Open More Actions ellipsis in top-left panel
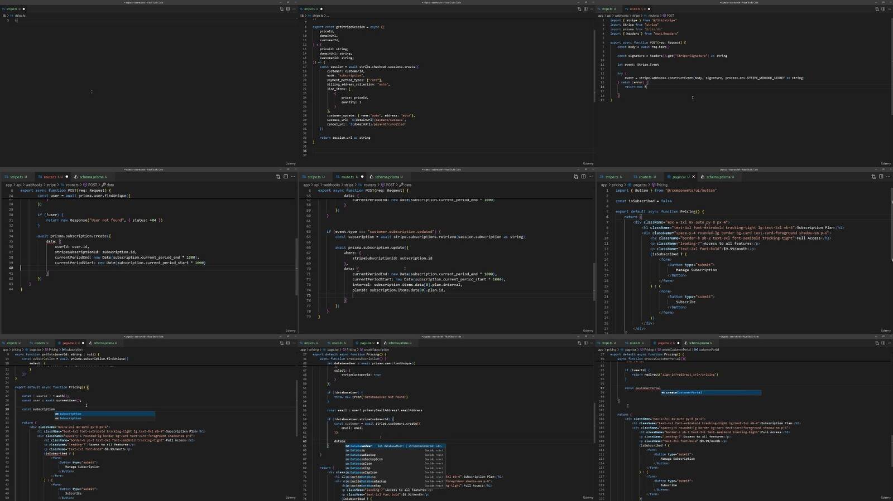This screenshot has width=893, height=501. (x=294, y=9)
